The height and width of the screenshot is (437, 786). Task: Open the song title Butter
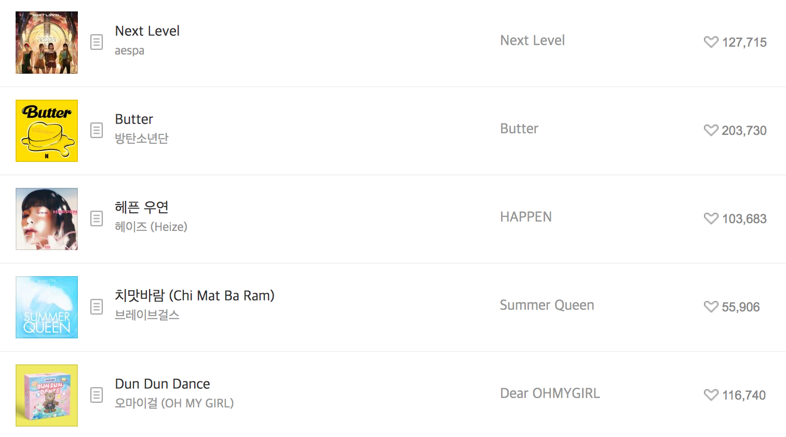(x=134, y=119)
